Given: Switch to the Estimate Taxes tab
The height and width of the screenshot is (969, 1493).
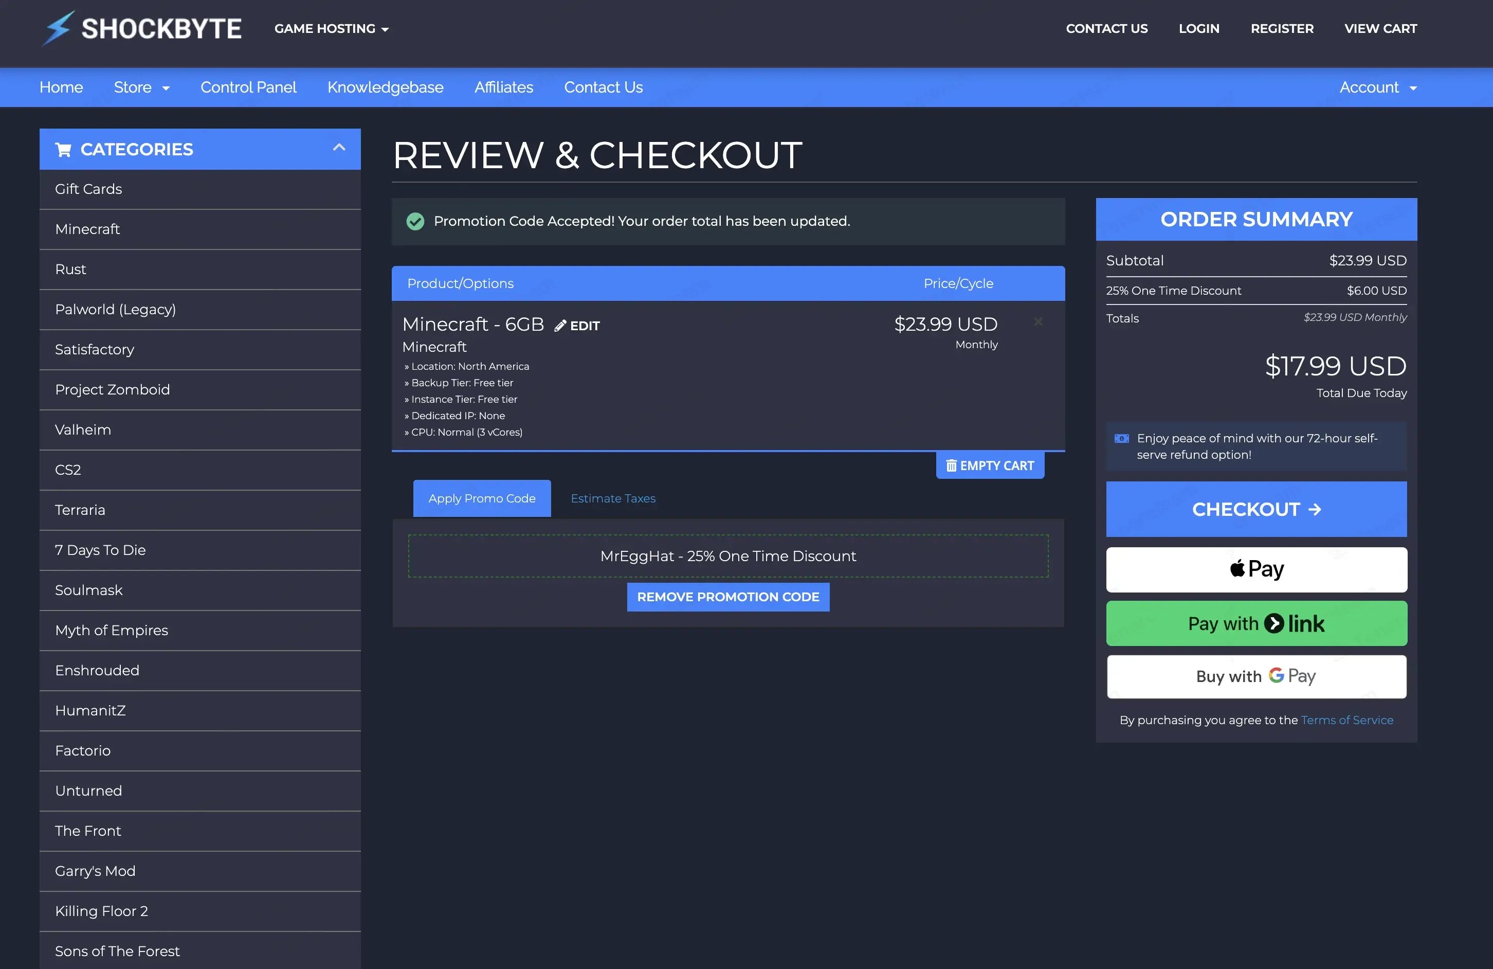Looking at the screenshot, I should pos(613,498).
